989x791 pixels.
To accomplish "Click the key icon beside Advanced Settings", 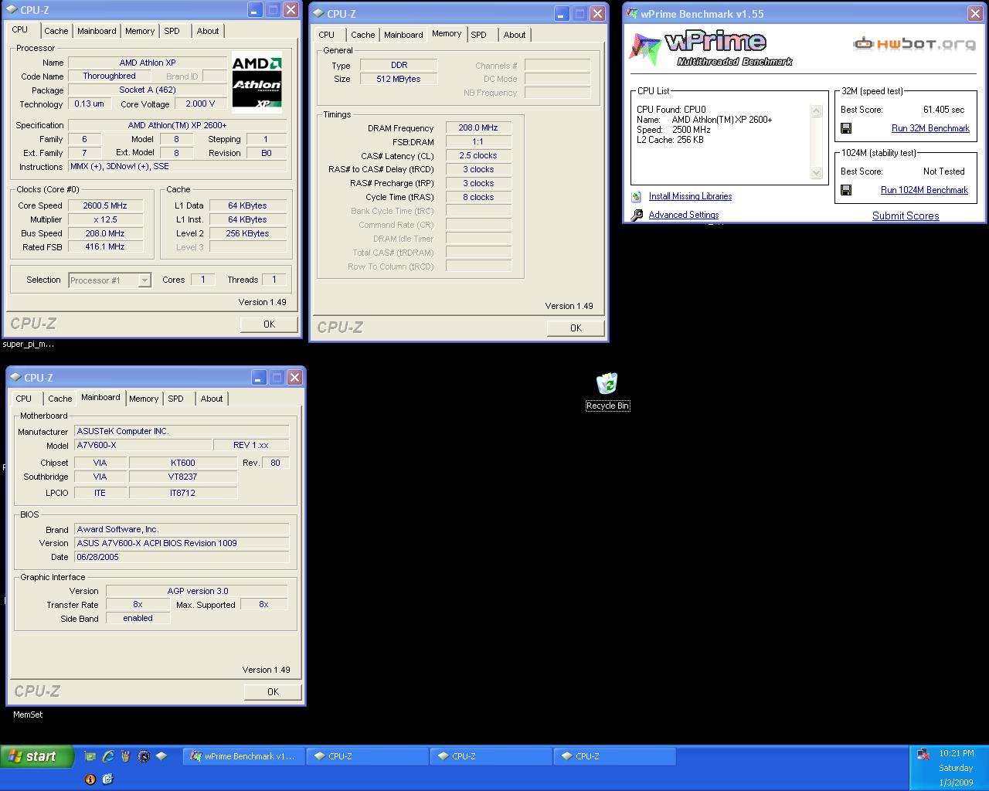I will tap(637, 216).
